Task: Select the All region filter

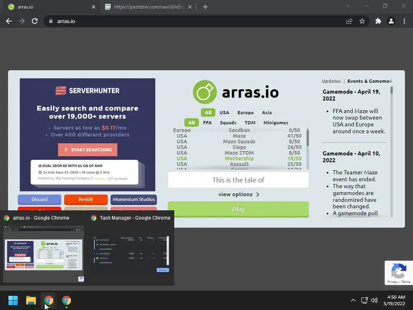Action: [208, 113]
